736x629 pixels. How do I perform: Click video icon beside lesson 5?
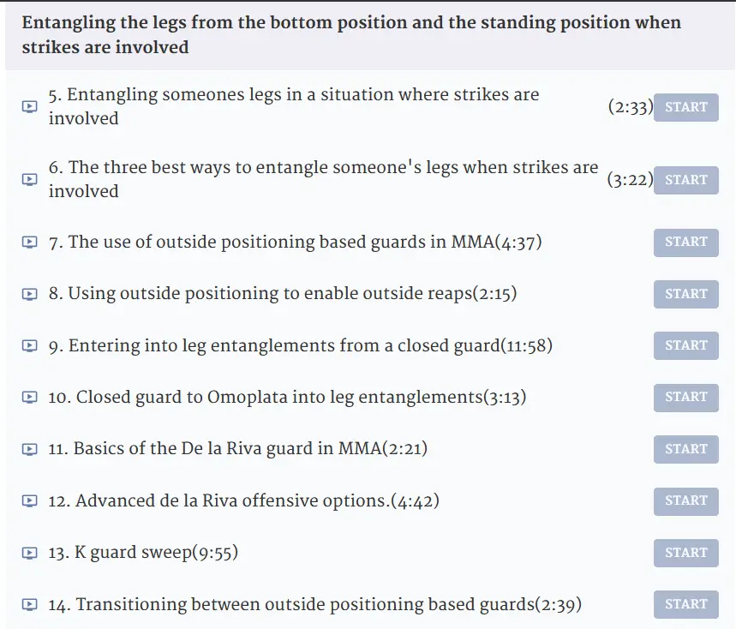30,106
